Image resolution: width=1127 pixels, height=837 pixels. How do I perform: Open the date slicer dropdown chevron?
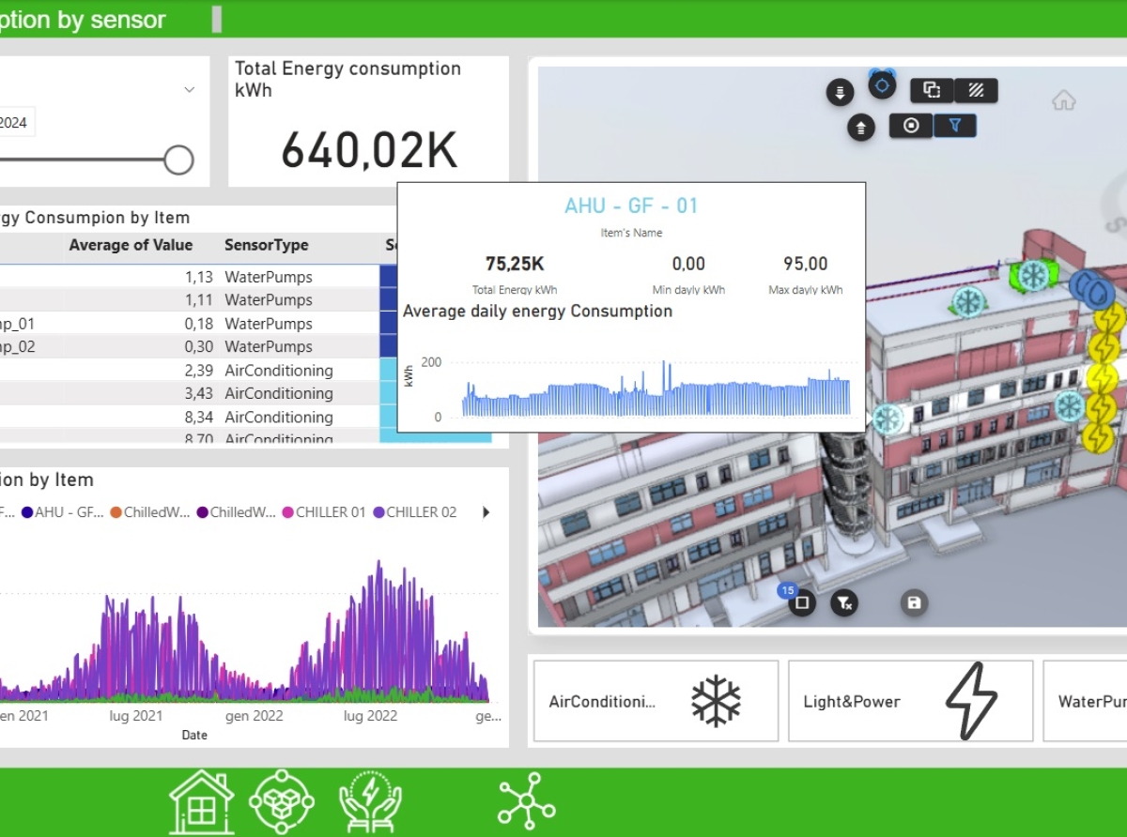(x=190, y=90)
